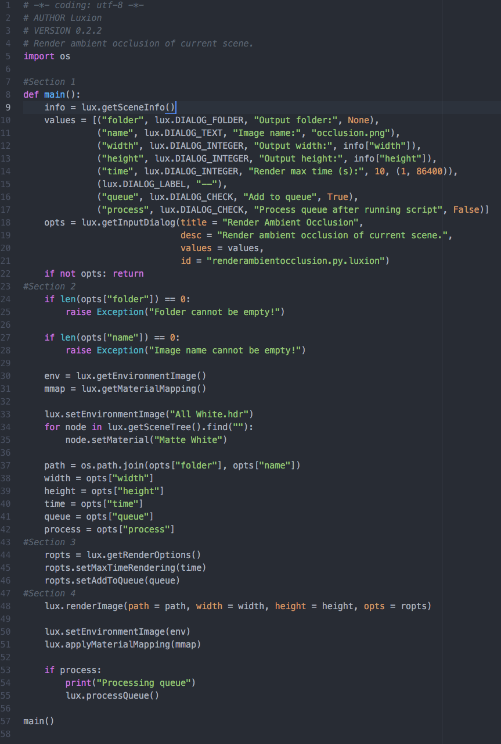Click the "All White.hdr" string

tap(209, 414)
